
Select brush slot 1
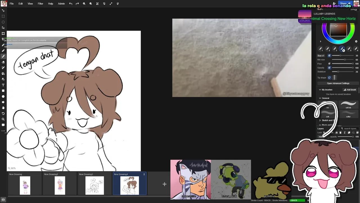point(321,49)
